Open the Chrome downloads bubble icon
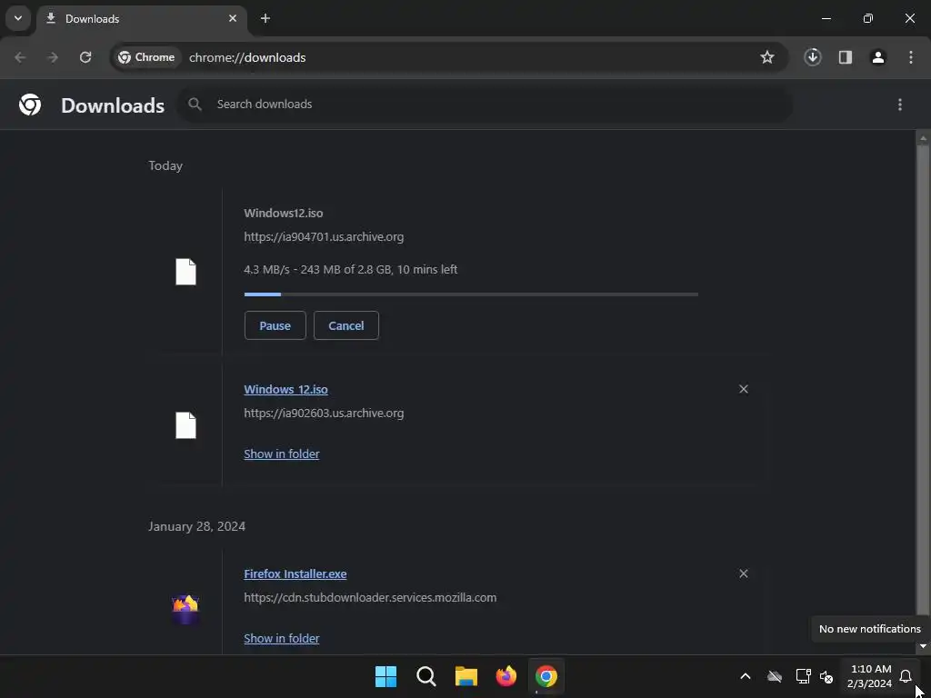 (813, 57)
